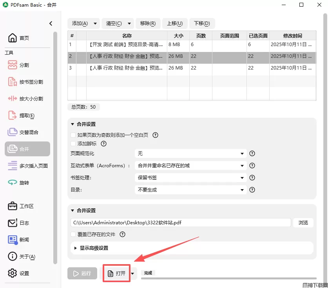Screen dimensions: 328x288
Task: Open the 分割 (Split) tool icon
Action: (13, 65)
